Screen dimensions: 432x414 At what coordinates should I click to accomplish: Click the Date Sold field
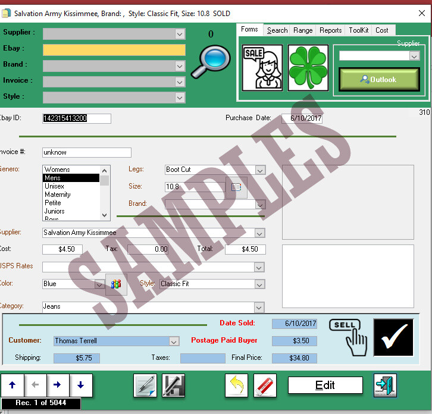pos(294,324)
